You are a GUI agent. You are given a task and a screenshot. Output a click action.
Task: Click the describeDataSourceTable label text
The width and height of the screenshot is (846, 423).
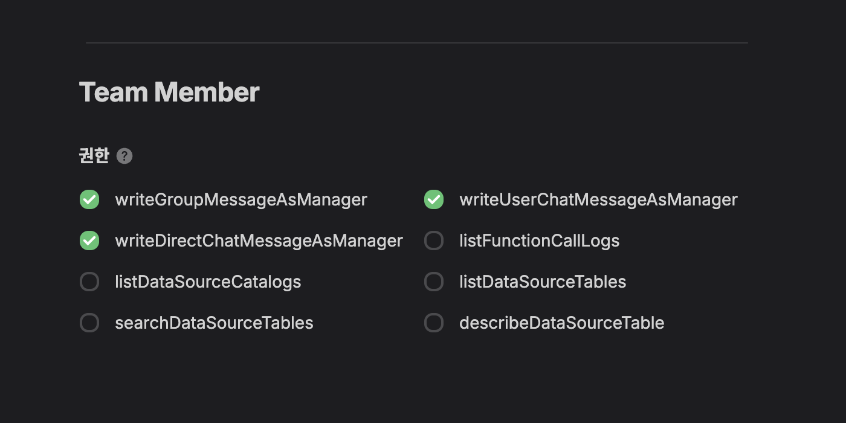[x=562, y=323]
